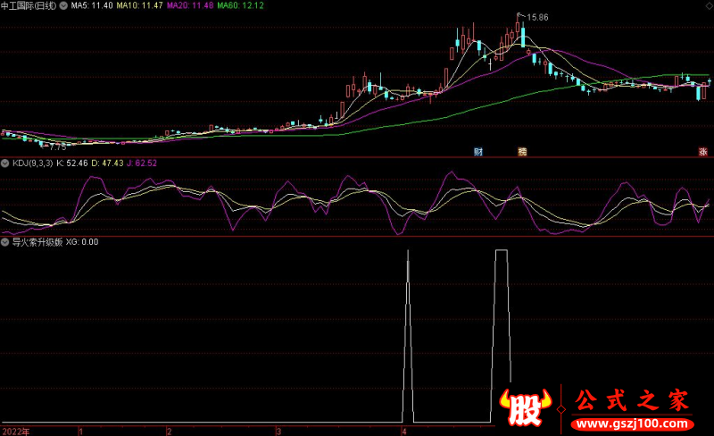Screen dimensions: 714x436
Task: Expand dropdown next to 中工国际(日线) title
Action: [62, 5]
